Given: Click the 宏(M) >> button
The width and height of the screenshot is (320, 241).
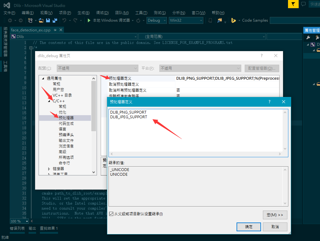Looking at the screenshot, I should pos(275,215).
